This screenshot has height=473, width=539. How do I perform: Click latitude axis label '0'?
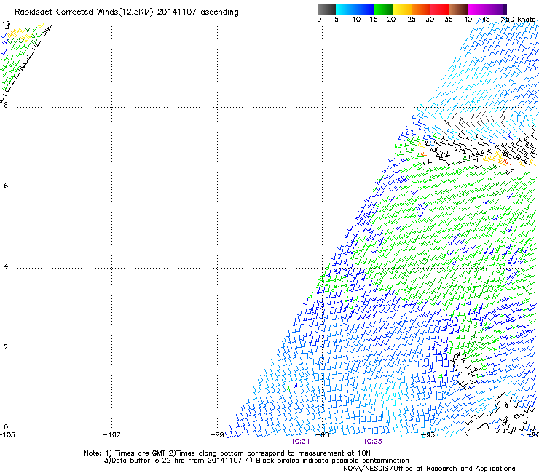6,427
